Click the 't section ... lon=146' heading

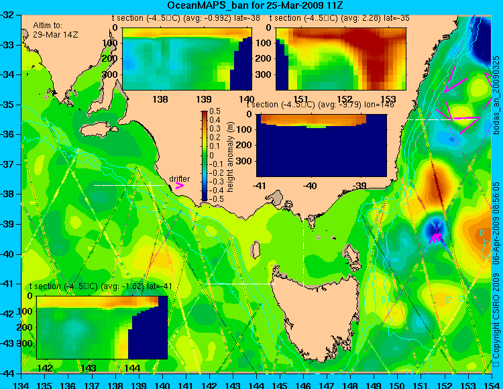[320, 105]
